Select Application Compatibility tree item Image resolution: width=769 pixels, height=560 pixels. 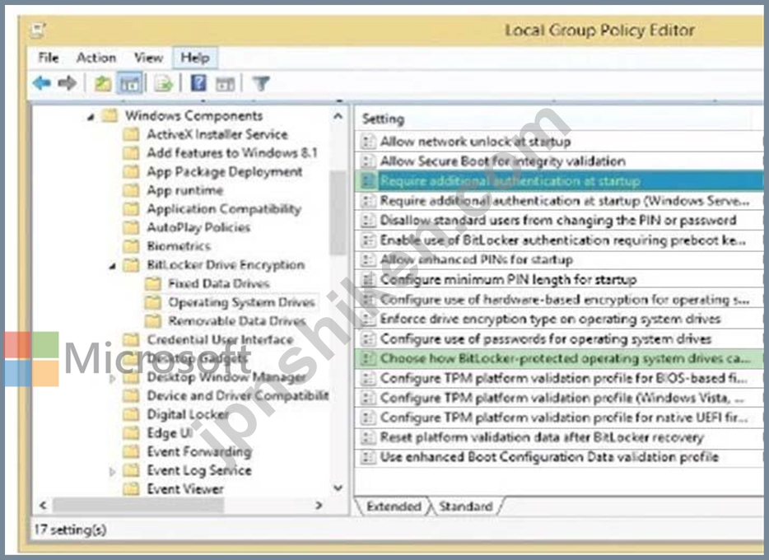(x=224, y=209)
